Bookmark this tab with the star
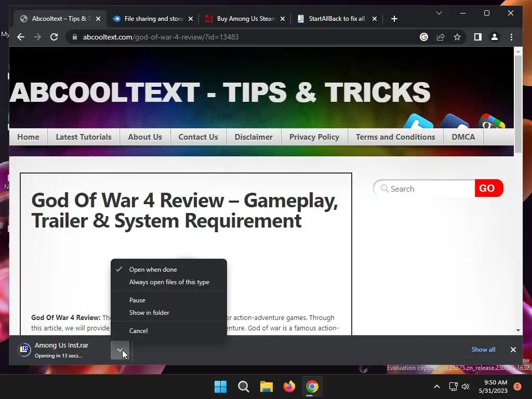Screen dimensions: 532x399 457,37
